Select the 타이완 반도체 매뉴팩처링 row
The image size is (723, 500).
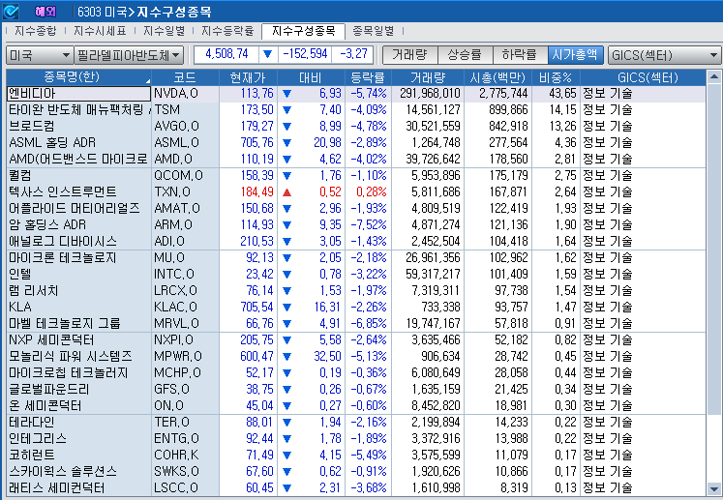pyautogui.click(x=79, y=109)
